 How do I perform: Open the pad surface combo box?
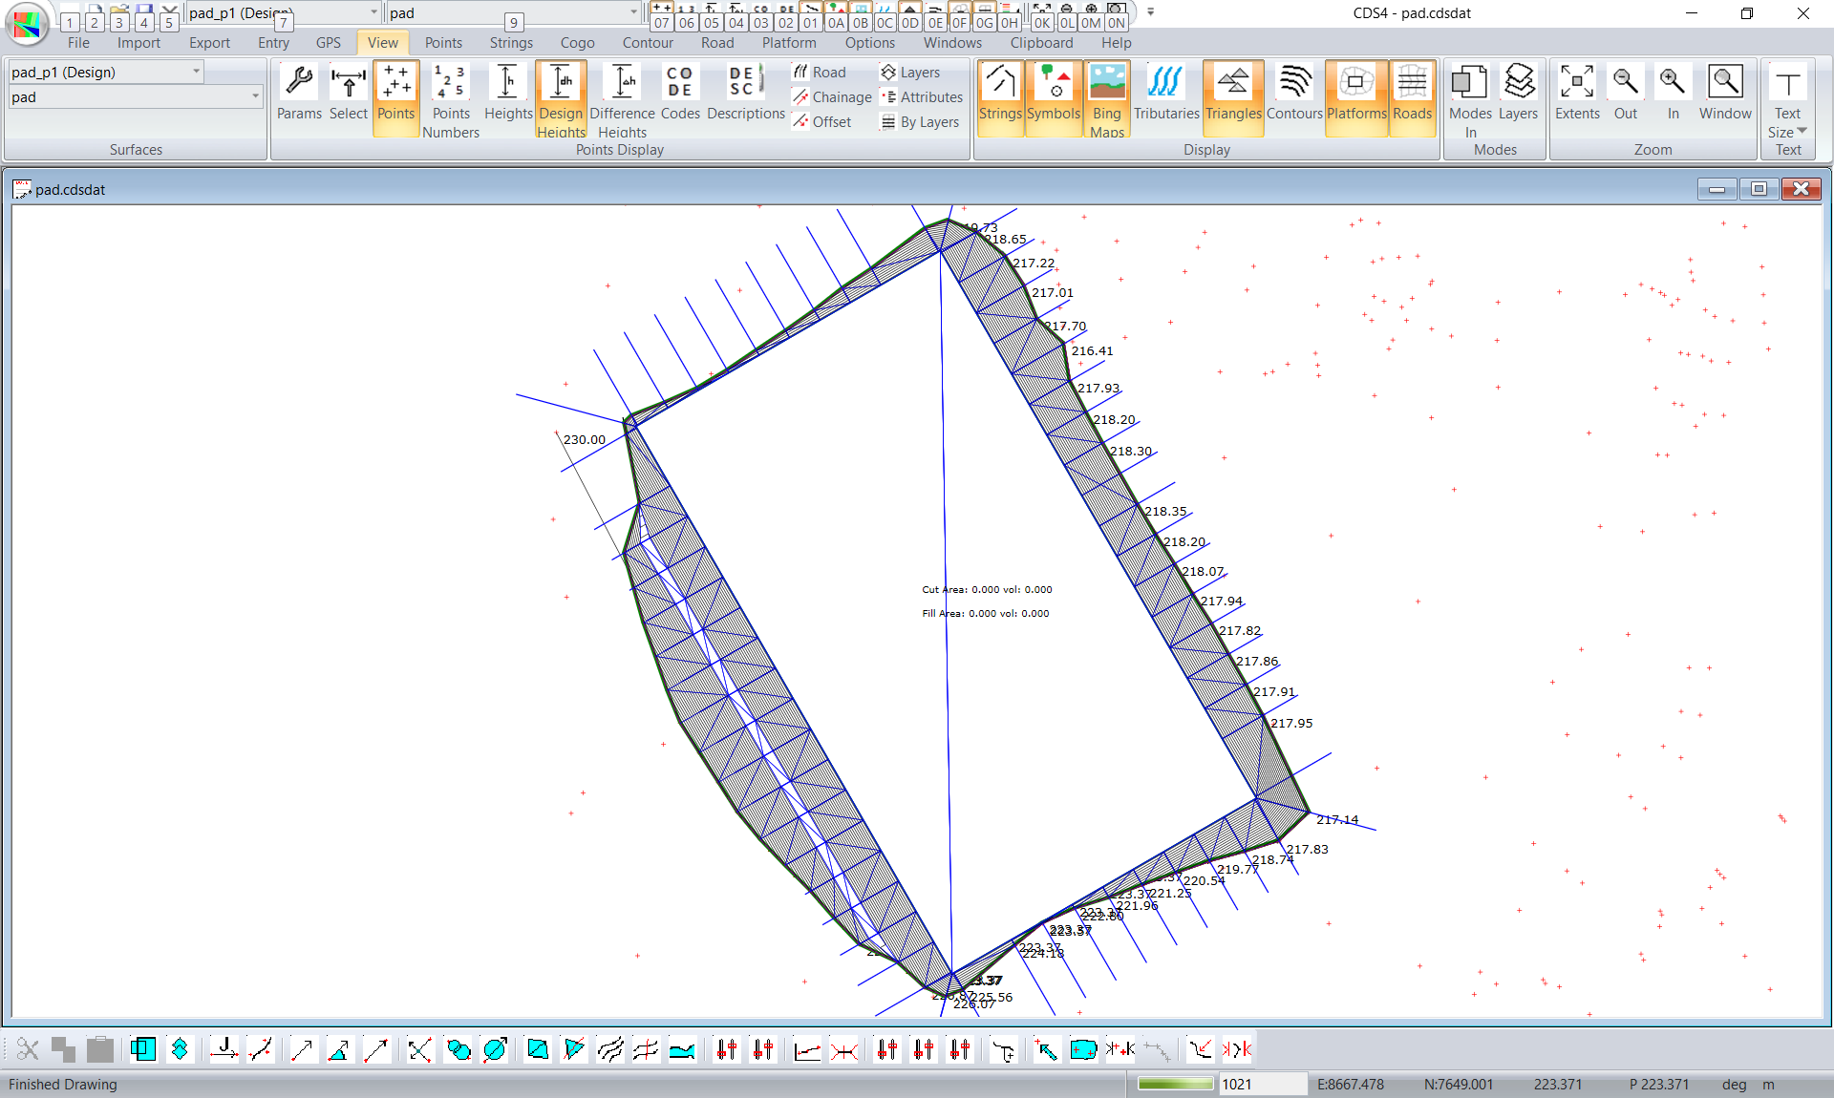click(x=254, y=96)
